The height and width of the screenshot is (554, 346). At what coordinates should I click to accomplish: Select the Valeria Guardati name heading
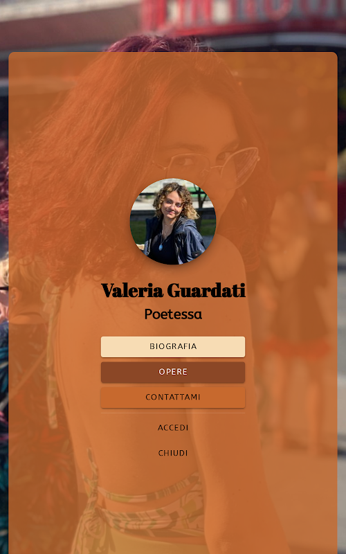click(x=173, y=290)
